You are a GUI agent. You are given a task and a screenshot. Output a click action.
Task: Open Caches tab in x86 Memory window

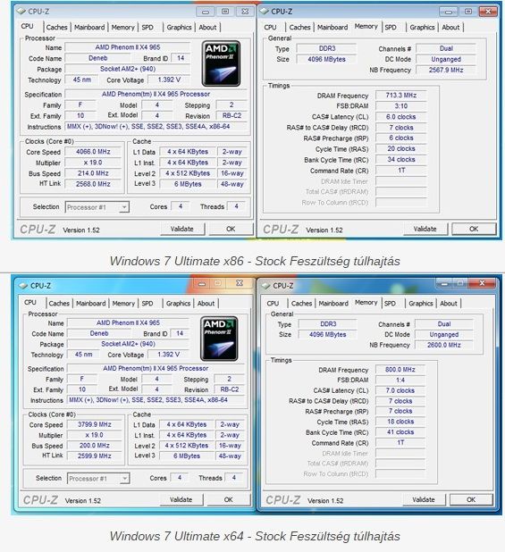click(x=299, y=27)
